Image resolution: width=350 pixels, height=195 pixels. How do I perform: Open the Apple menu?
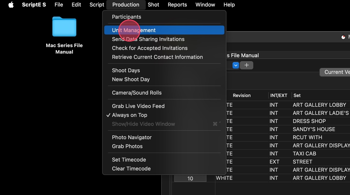point(11,5)
